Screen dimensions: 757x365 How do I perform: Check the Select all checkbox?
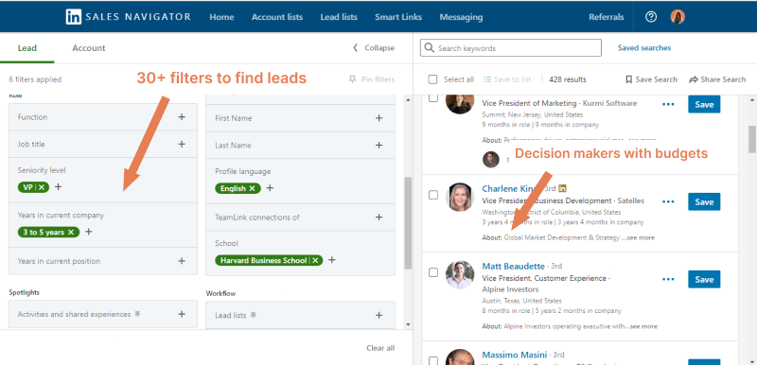(x=432, y=79)
